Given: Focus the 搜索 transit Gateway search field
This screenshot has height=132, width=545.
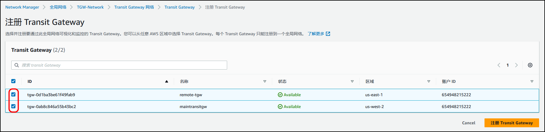Looking at the screenshot, I should coord(122,65).
